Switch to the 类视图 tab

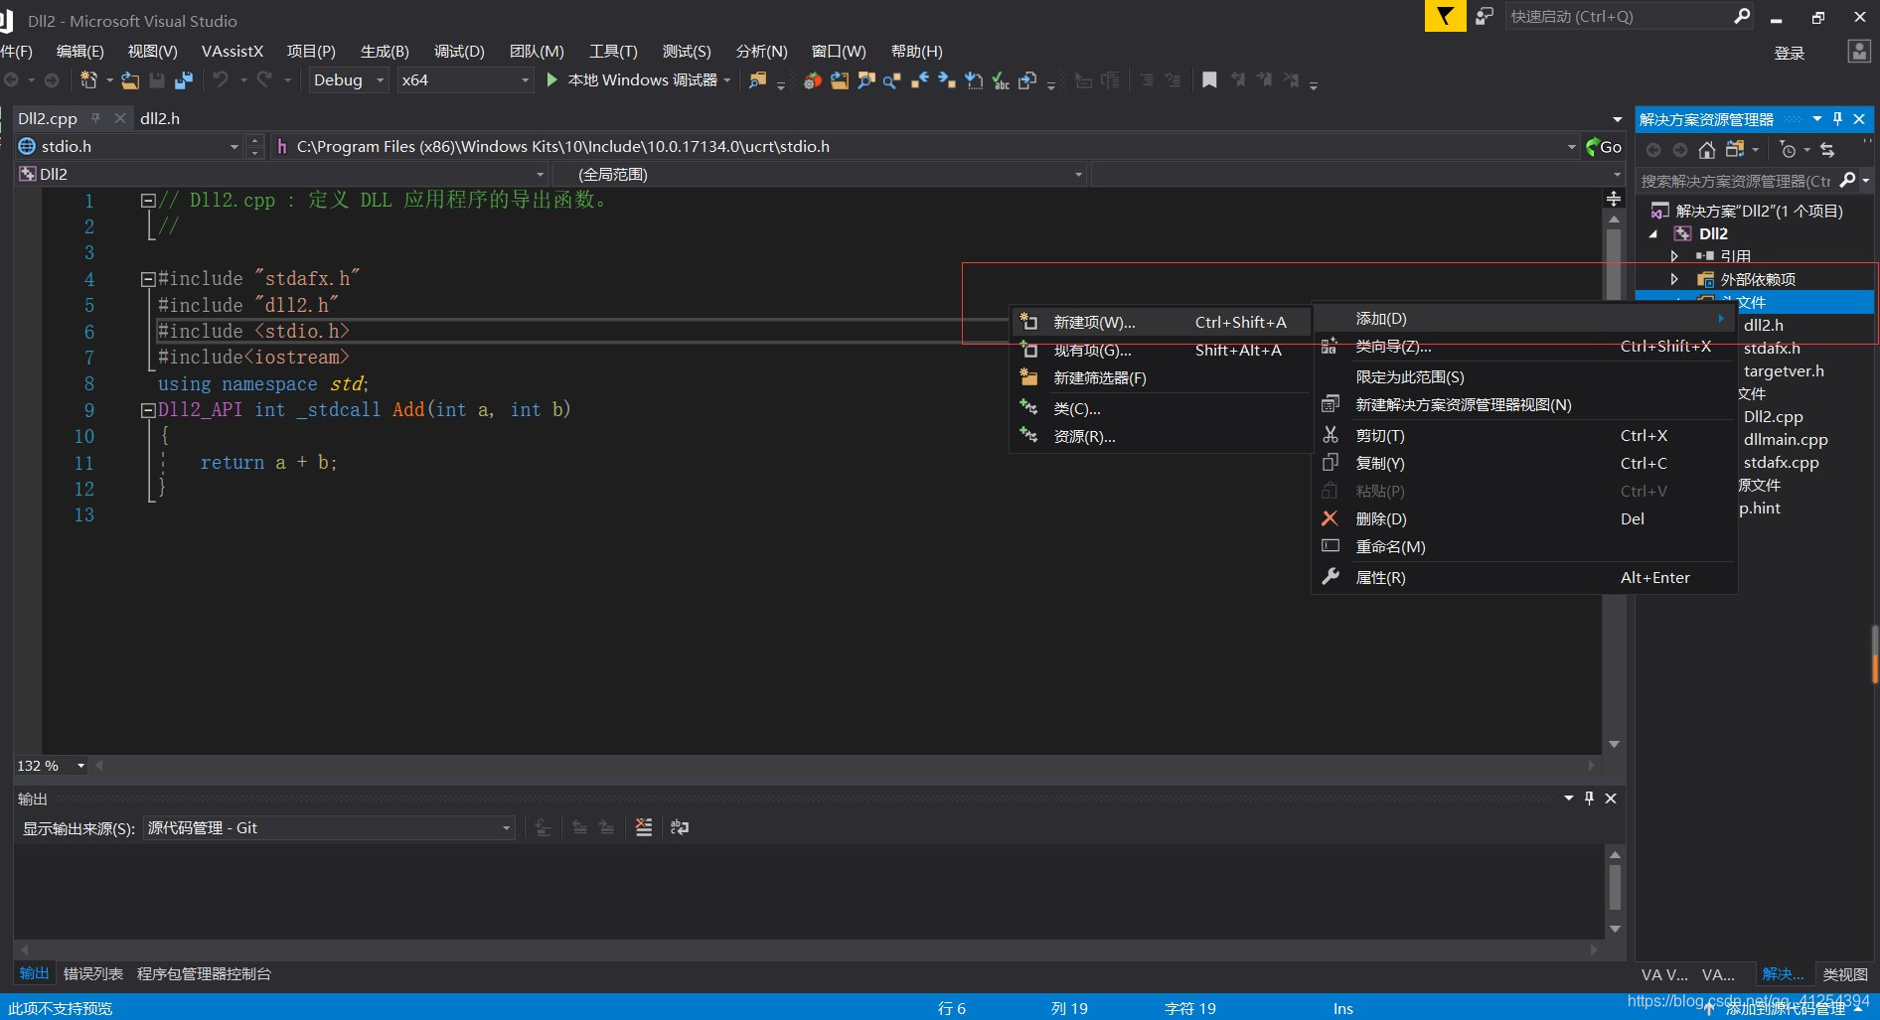(x=1845, y=975)
